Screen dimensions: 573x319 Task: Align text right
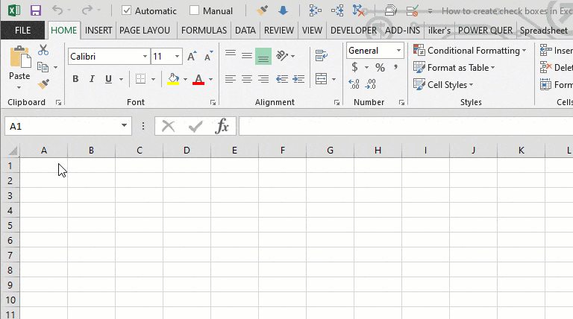263,79
